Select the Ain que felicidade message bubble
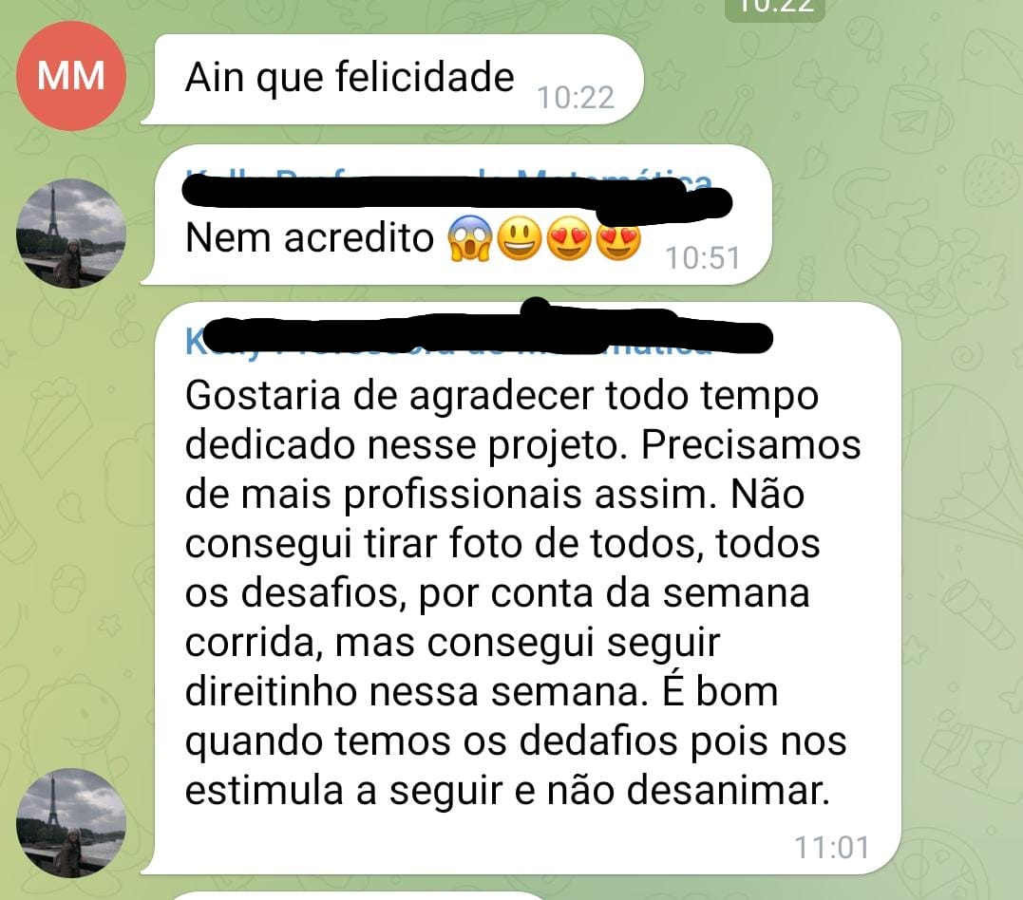This screenshot has width=1023, height=900. click(391, 79)
